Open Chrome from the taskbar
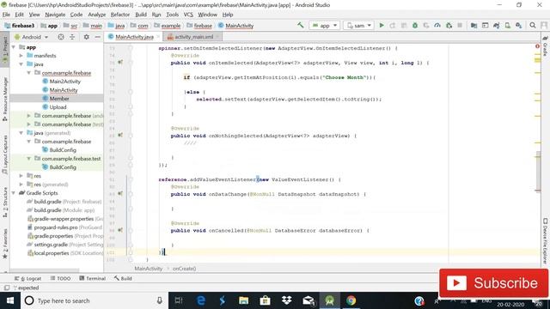Screen dimensions: 550x309 click(x=351, y=300)
